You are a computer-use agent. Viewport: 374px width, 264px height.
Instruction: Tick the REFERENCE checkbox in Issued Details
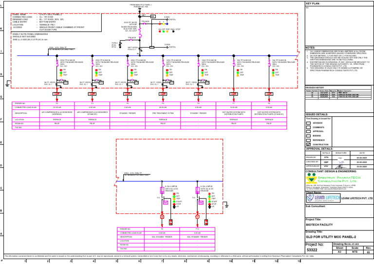pyautogui.click(x=308, y=140)
